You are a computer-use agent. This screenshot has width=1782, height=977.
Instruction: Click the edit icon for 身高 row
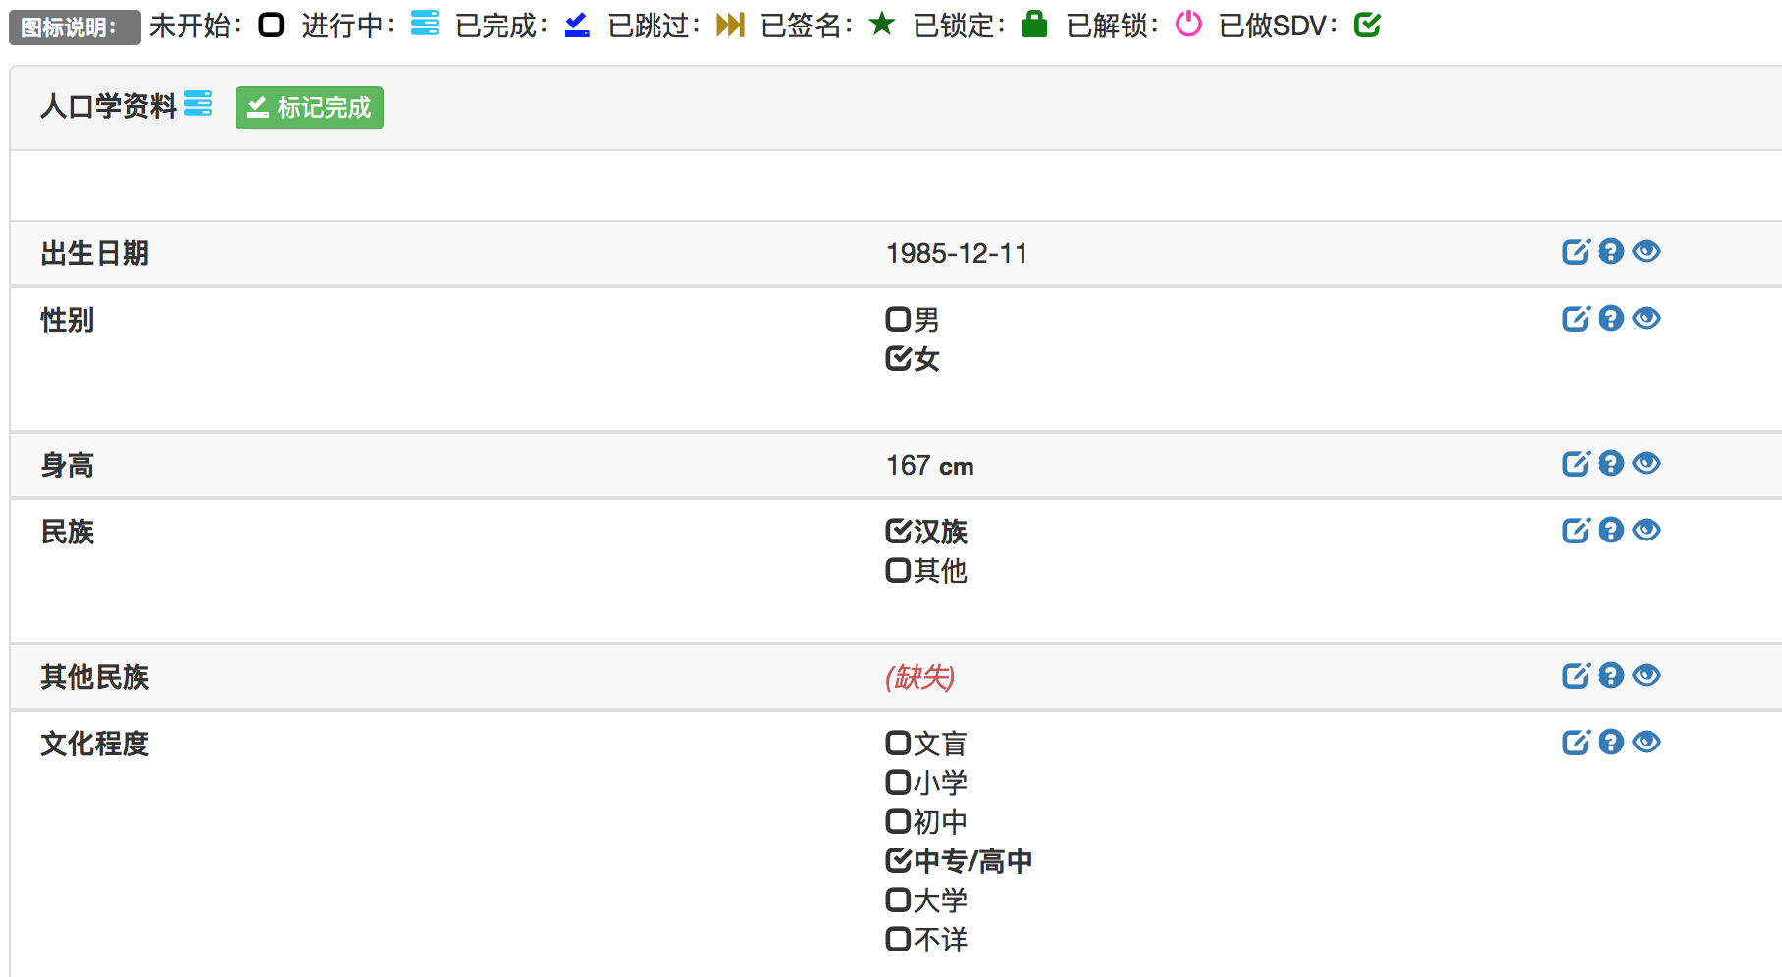(1575, 464)
